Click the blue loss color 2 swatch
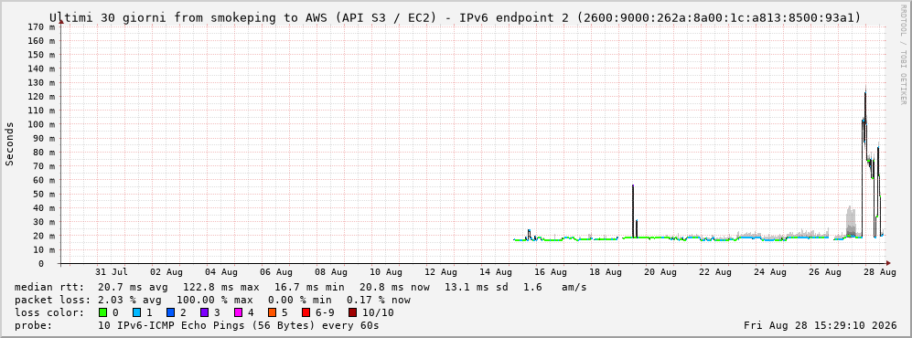Image resolution: width=912 pixels, height=338 pixels. point(170,312)
